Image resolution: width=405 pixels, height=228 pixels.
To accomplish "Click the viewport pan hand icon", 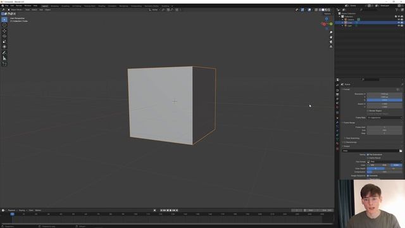I will pos(331,37).
